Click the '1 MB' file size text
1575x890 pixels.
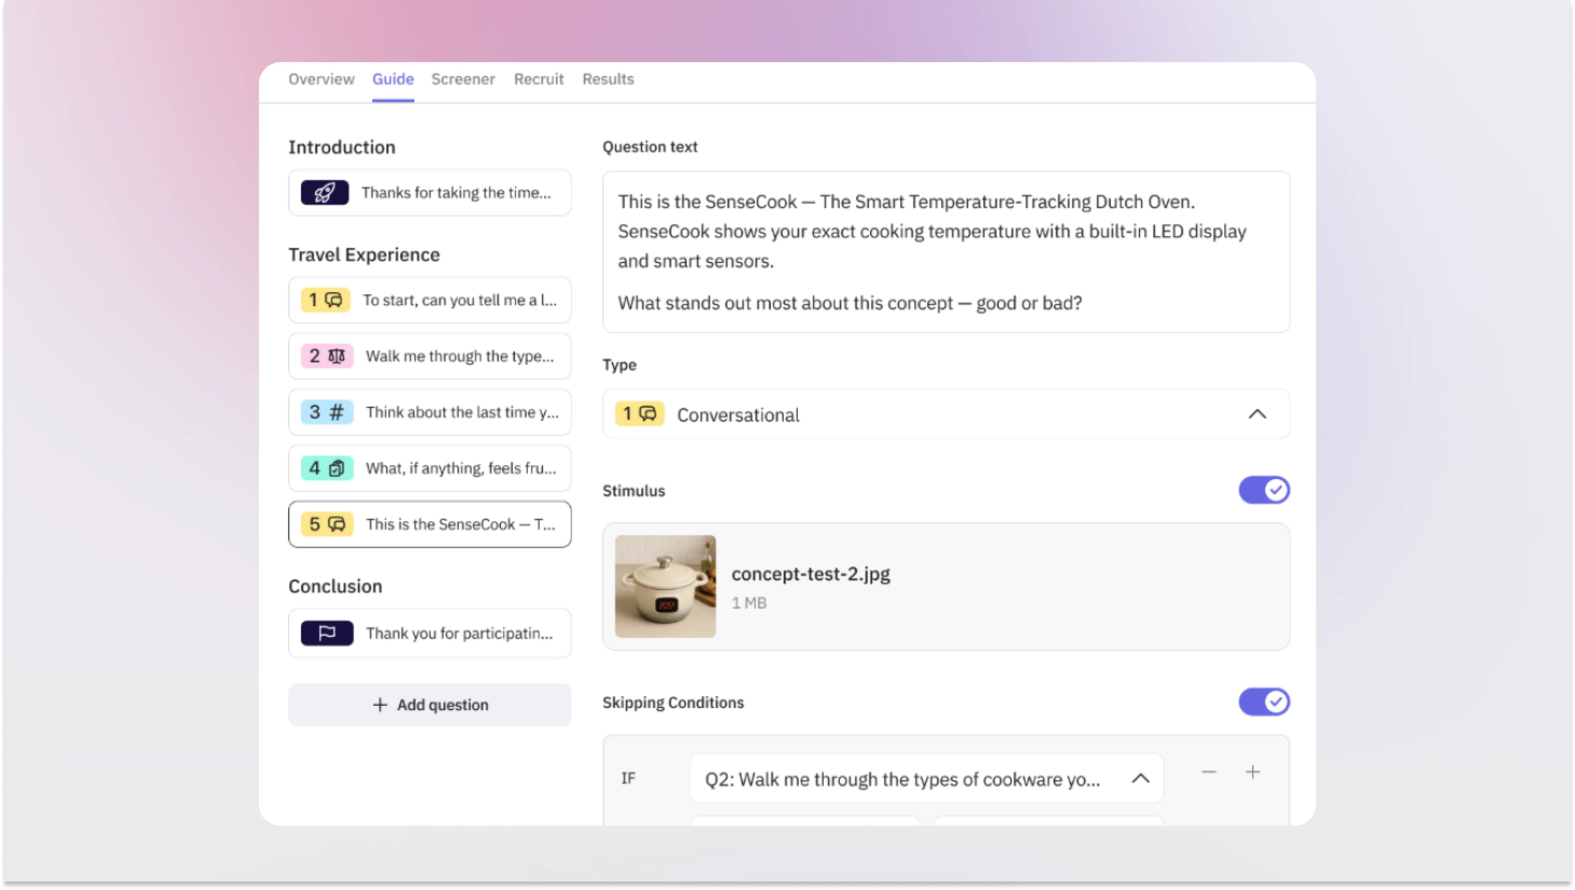coord(749,603)
